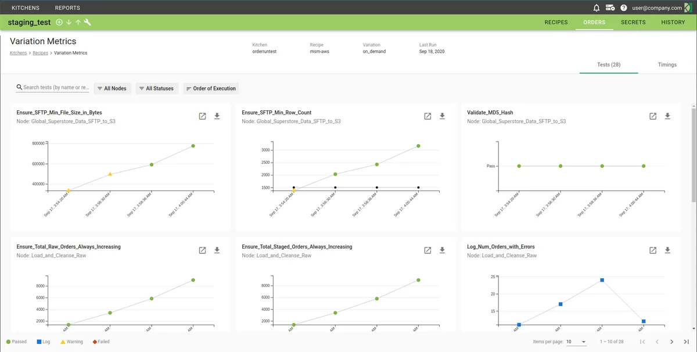This screenshot has width=697, height=352.
Task: Open the add new order dialog
Action: (59, 22)
